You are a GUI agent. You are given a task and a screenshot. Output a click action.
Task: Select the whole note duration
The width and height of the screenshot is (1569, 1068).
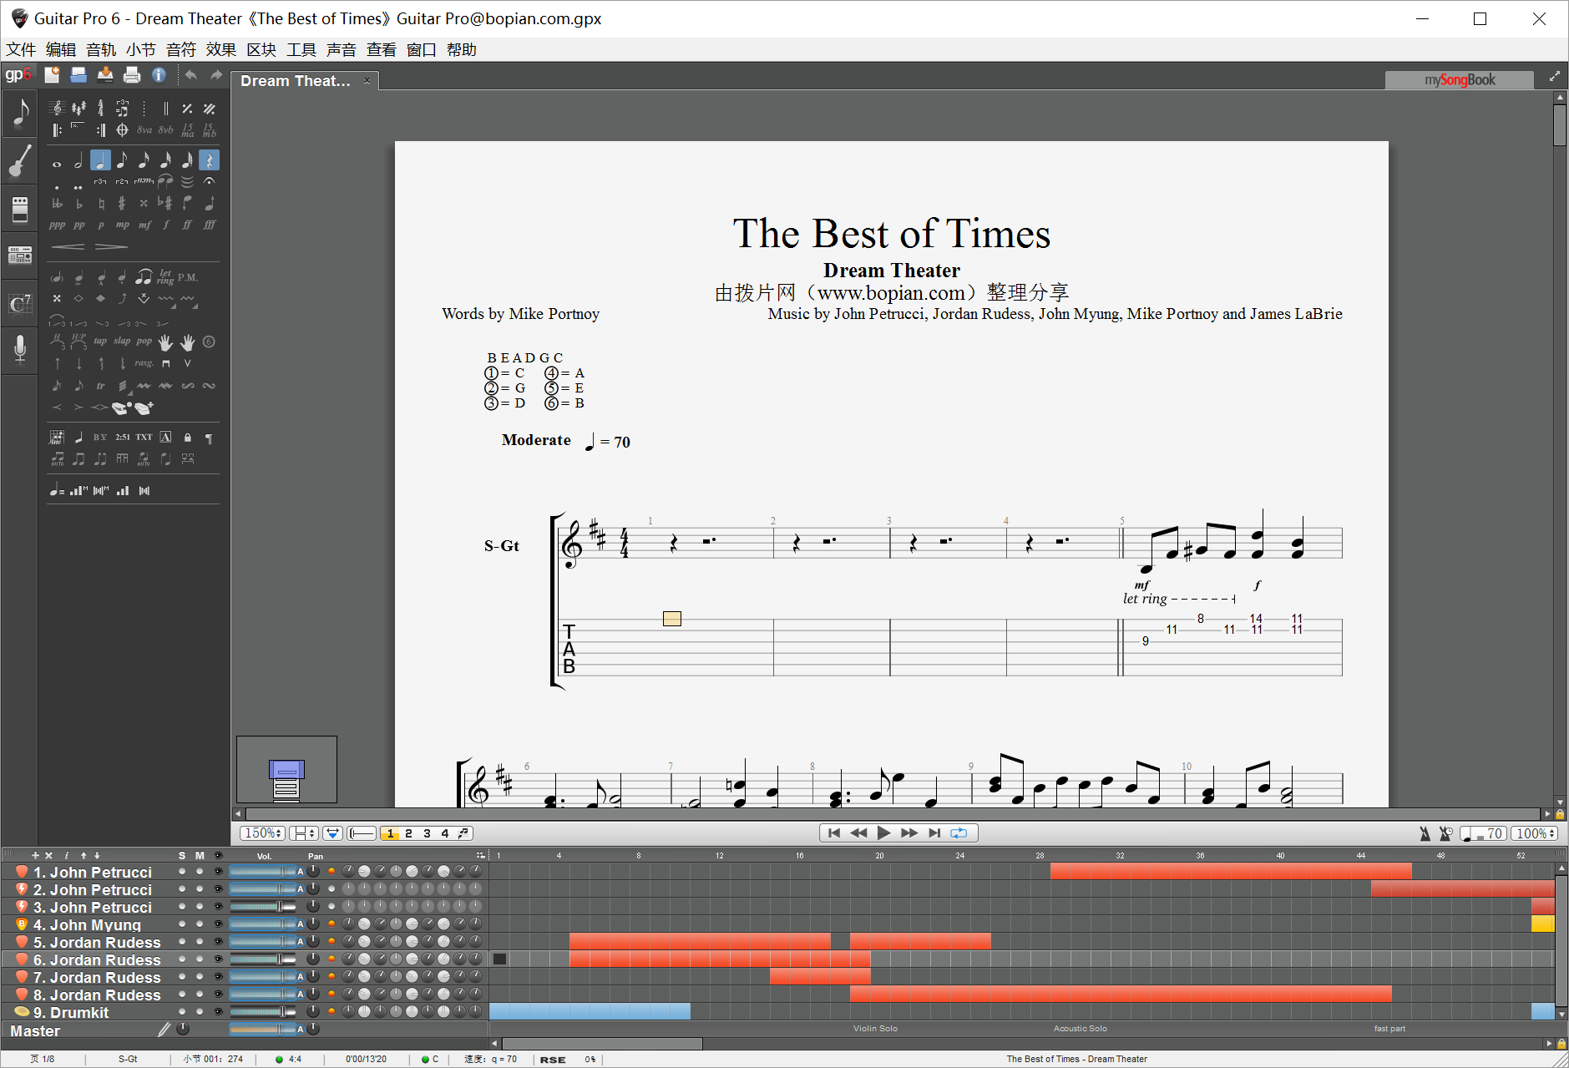click(57, 164)
